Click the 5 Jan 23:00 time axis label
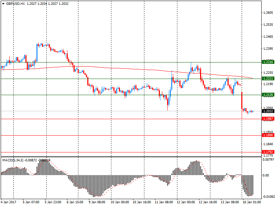The image size is (275, 206). [x=53, y=202]
